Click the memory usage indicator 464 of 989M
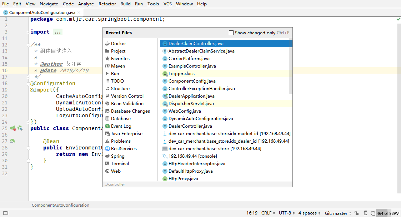401x217 pixels. coord(387,213)
